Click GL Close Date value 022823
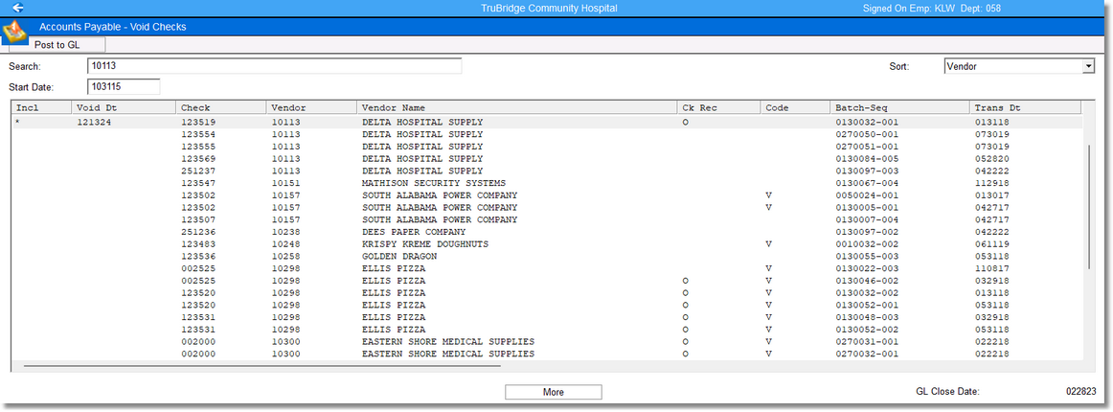The image size is (1113, 412). pyautogui.click(x=1081, y=391)
